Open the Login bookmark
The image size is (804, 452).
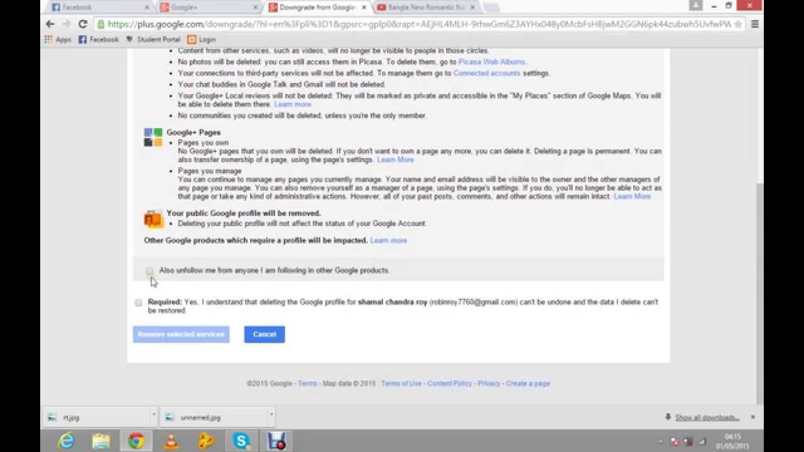(202, 39)
